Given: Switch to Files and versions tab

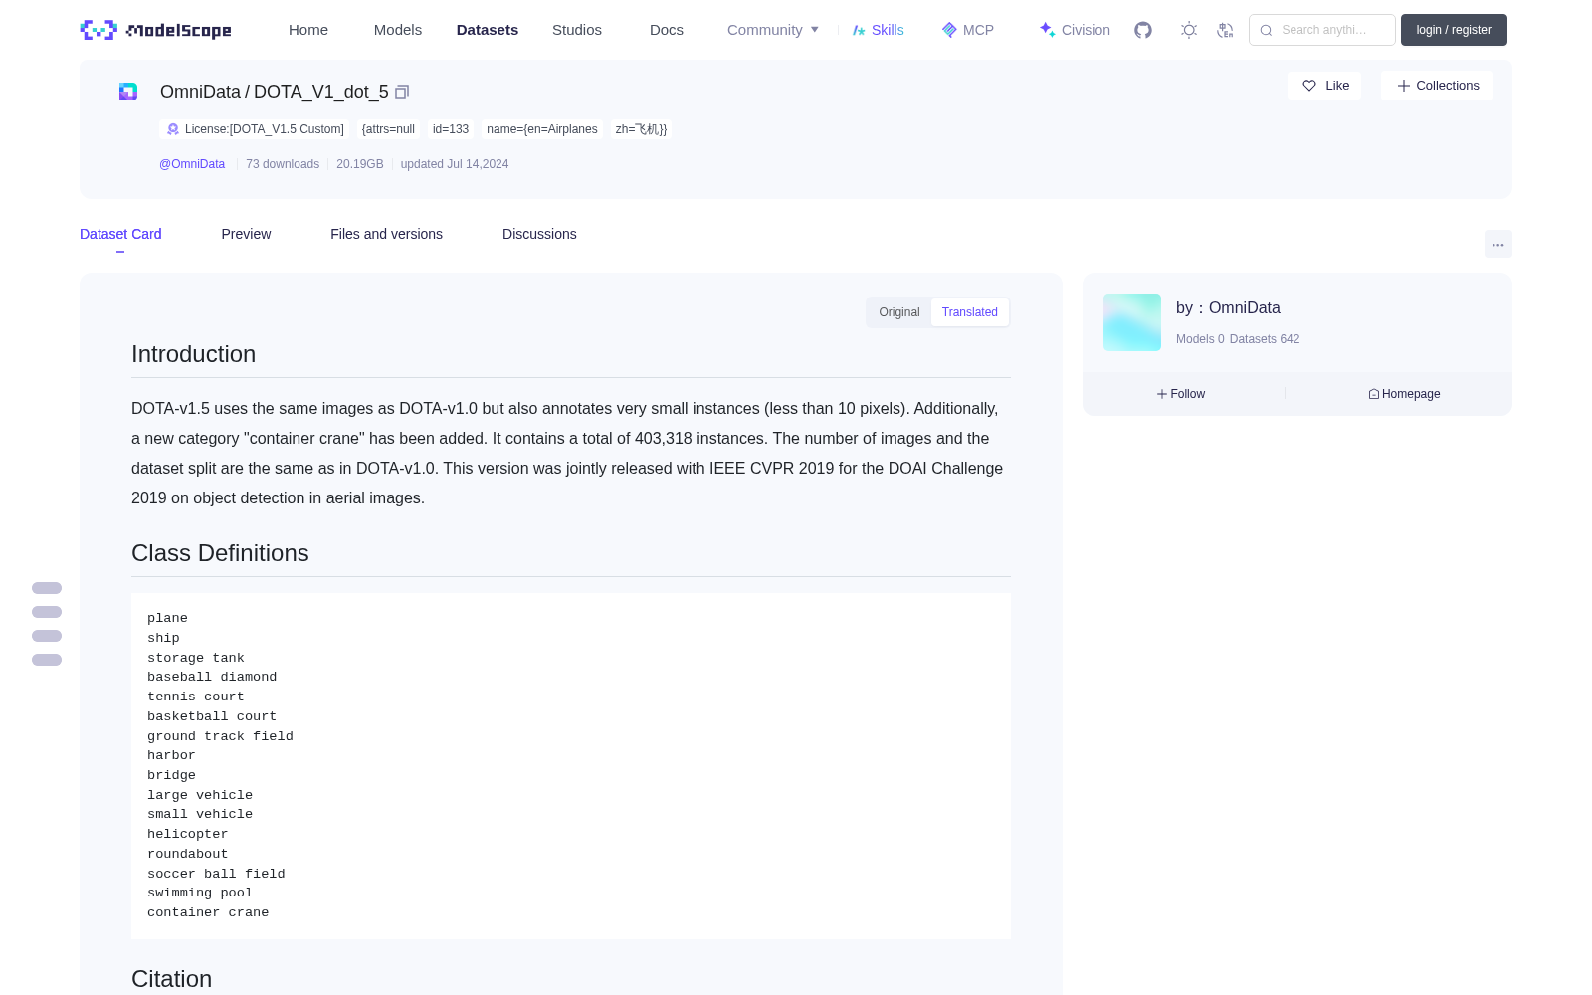Looking at the screenshot, I should click(386, 234).
